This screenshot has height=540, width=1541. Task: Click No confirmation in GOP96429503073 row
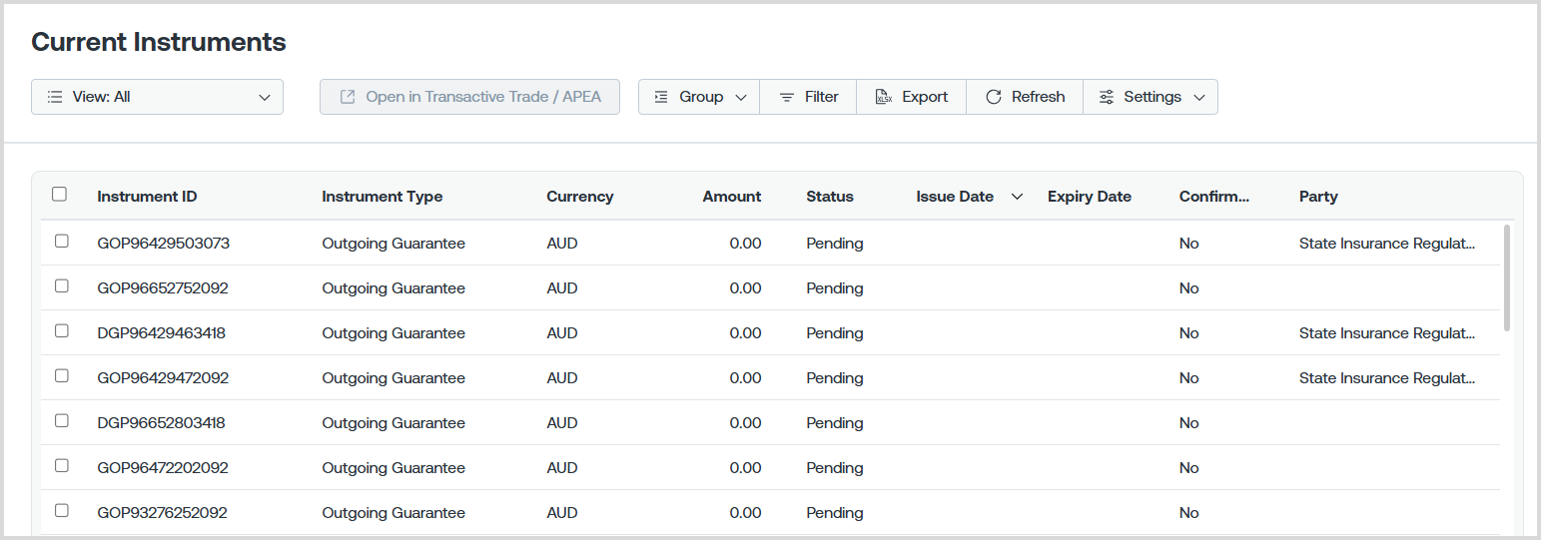click(1188, 244)
